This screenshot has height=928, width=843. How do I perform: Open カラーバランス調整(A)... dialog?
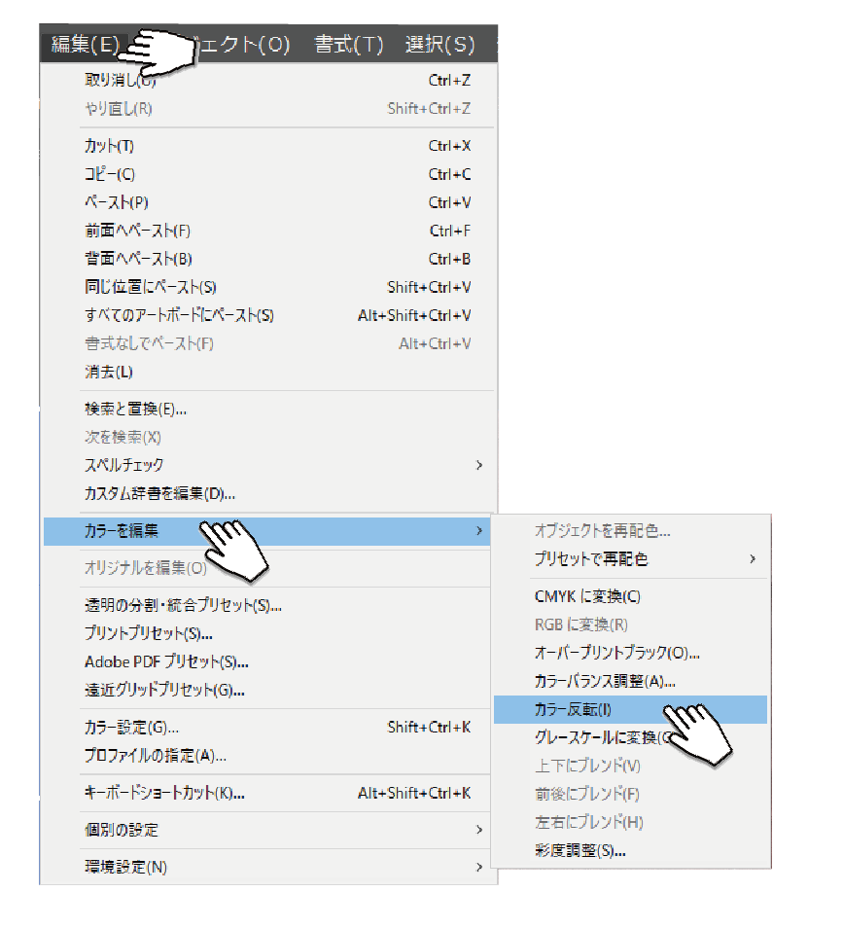tap(605, 681)
